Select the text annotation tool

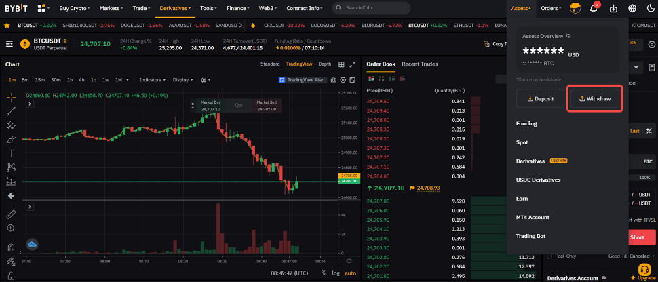[12, 153]
